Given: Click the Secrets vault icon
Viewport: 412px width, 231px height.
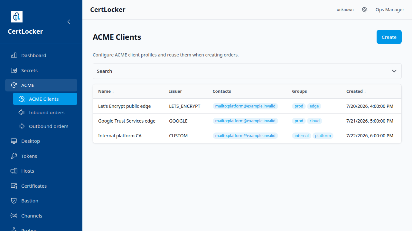Looking at the screenshot, I should [14, 70].
